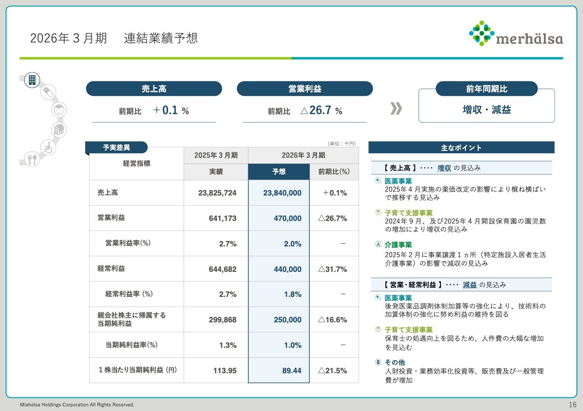Click the 経営指標 header cell
The image size is (583, 411).
[137, 163]
